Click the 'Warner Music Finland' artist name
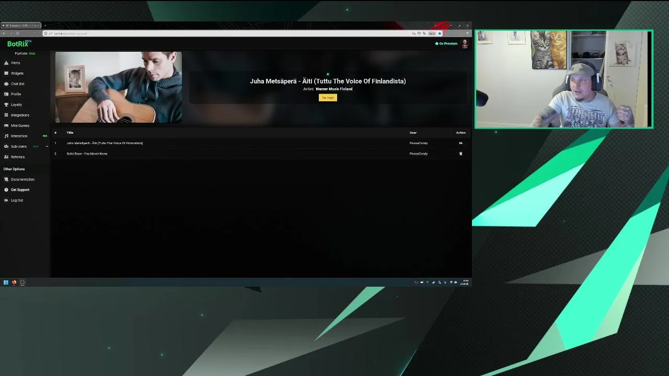Screen dimensions: 669x376 [334, 89]
